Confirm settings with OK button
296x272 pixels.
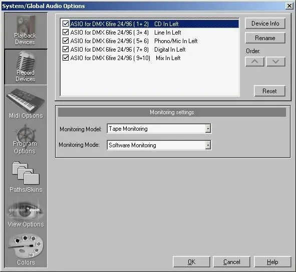(191, 262)
